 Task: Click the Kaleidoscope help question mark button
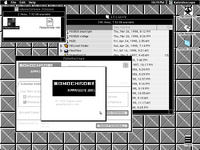click(126, 65)
